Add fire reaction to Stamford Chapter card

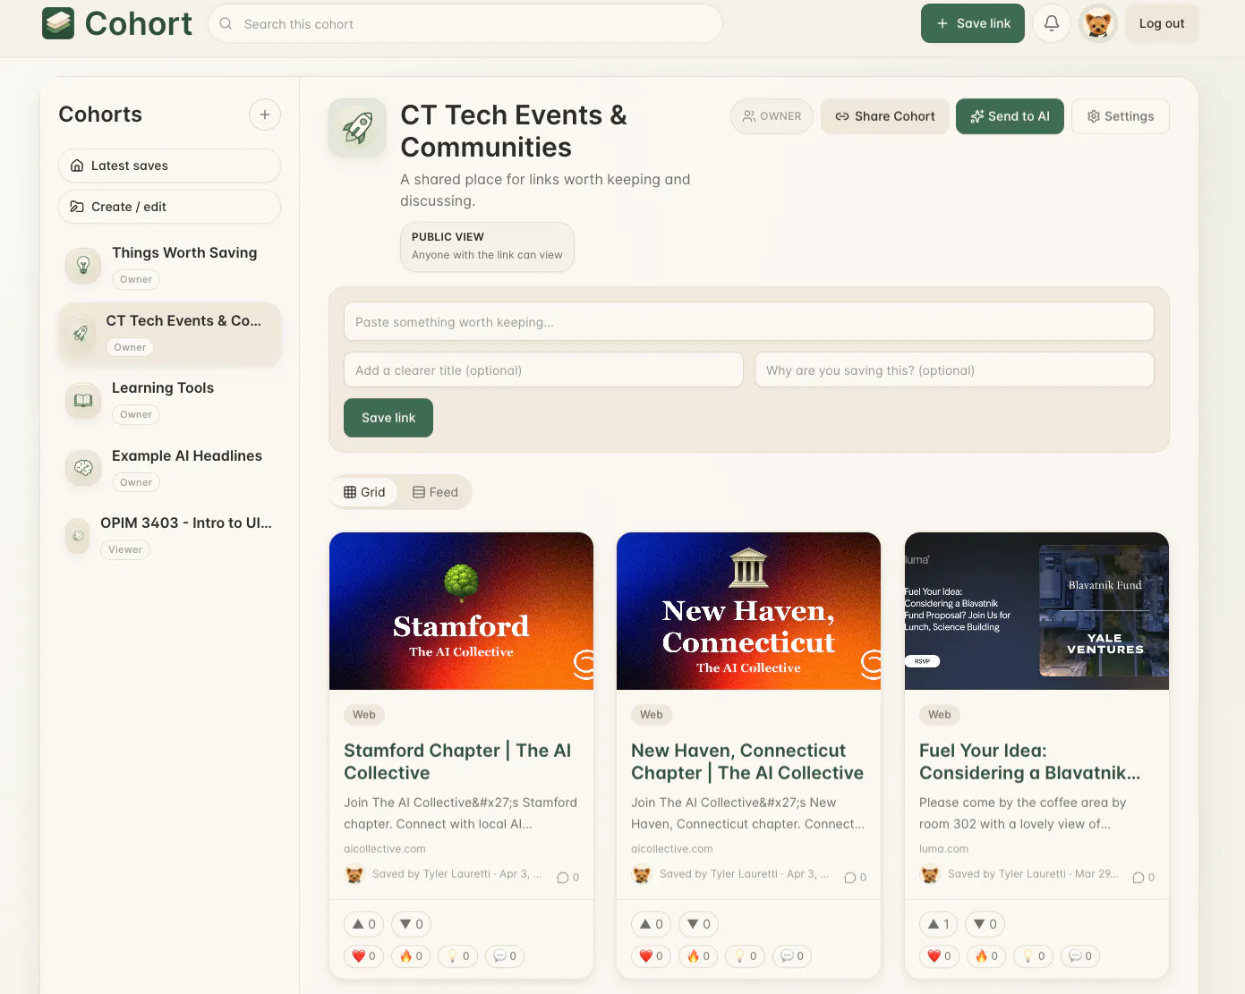[411, 956]
